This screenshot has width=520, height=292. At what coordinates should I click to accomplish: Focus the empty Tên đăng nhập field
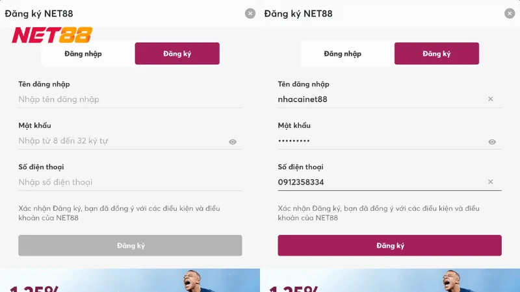pyautogui.click(x=123, y=99)
